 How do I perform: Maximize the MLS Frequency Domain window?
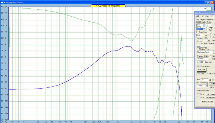coord(209,2)
